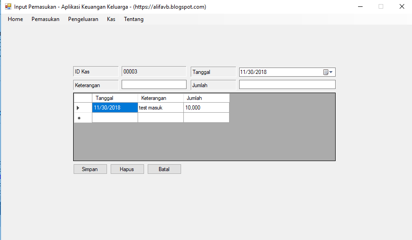Click the application icon in the title bar
The image size is (412, 240).
click(8, 6)
